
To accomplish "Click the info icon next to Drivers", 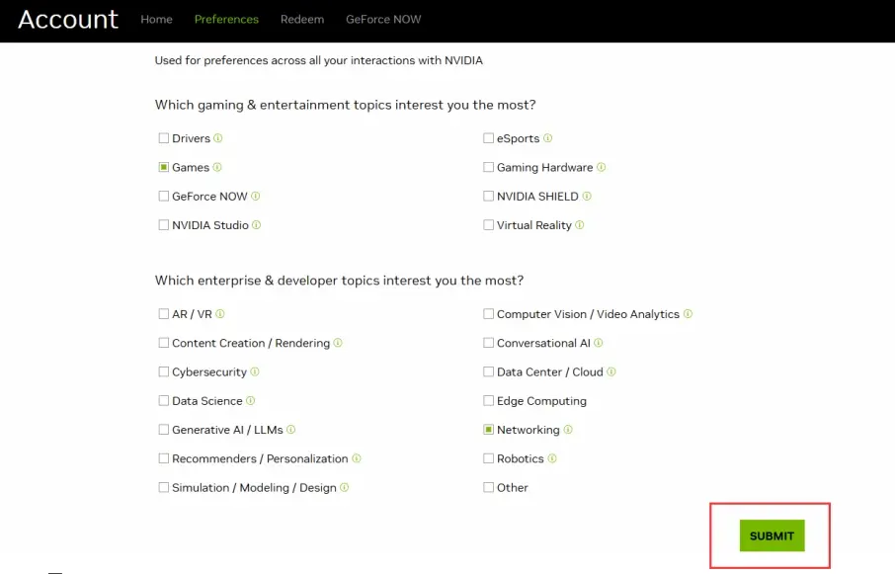I will (x=218, y=138).
